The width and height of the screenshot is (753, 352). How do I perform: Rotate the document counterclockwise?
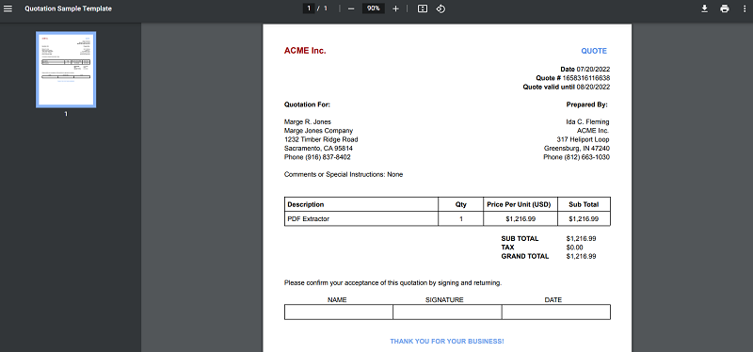pyautogui.click(x=441, y=8)
